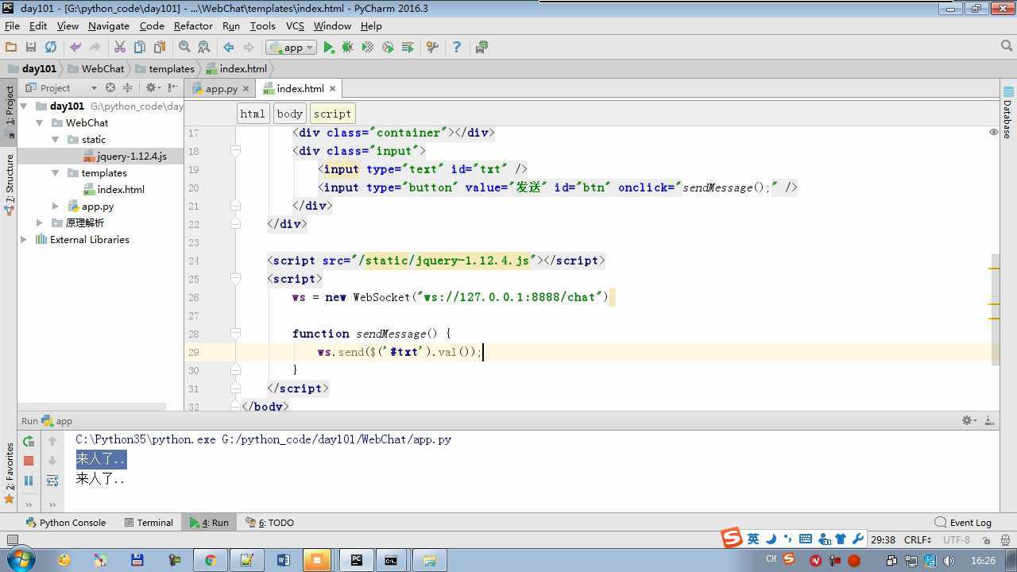The image size is (1017, 572).
Task: Toggle the 2: Favorites side tool window
Action: pos(10,473)
